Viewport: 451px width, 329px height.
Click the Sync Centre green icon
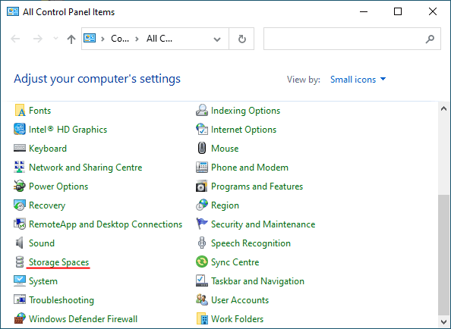pos(202,262)
